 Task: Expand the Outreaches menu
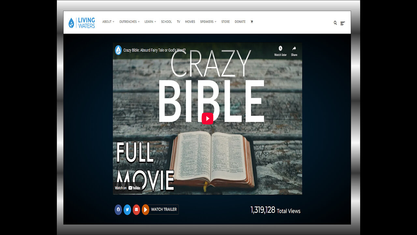tap(129, 22)
